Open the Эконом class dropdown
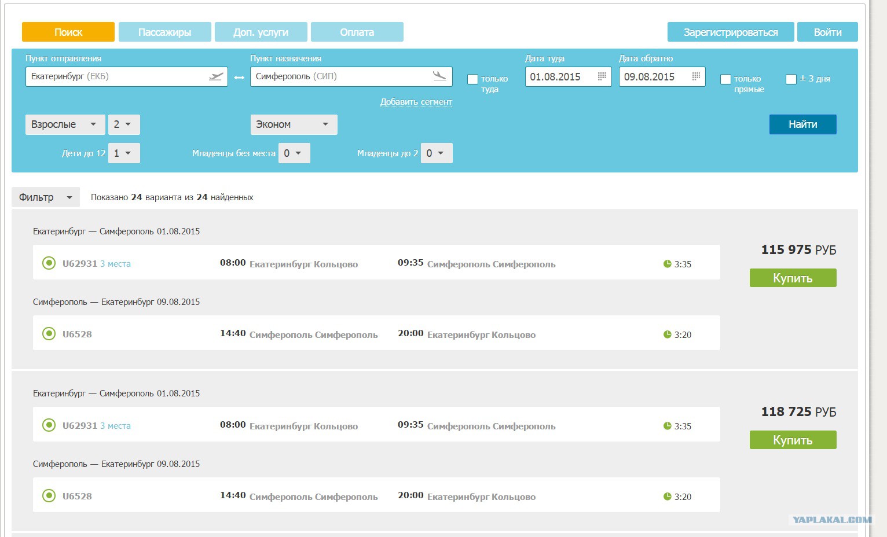 point(294,124)
